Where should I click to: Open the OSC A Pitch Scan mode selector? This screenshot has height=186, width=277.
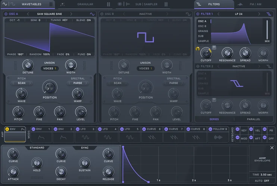point(21,83)
